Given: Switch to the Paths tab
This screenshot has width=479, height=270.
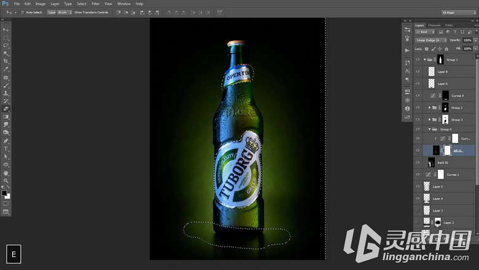Looking at the screenshot, I should click(x=449, y=25).
